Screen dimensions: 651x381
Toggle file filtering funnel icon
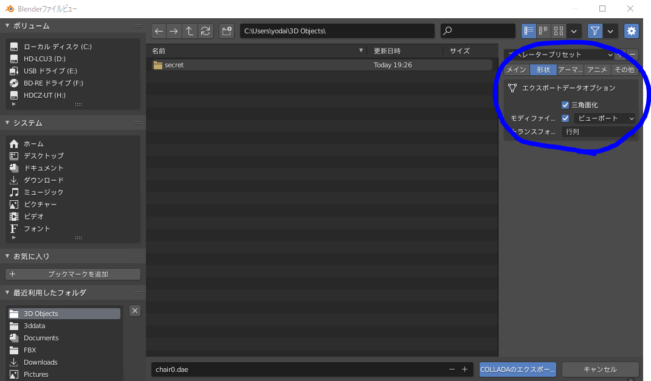click(x=595, y=31)
